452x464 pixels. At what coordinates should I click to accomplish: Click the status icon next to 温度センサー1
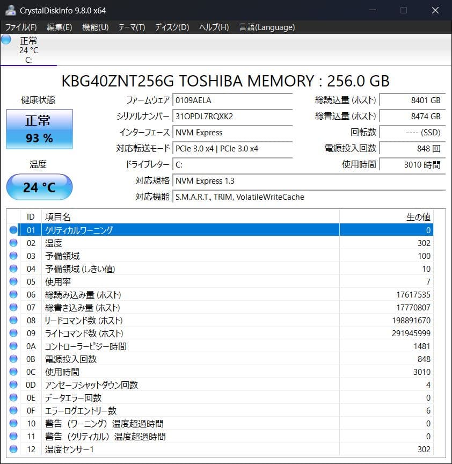(13, 450)
